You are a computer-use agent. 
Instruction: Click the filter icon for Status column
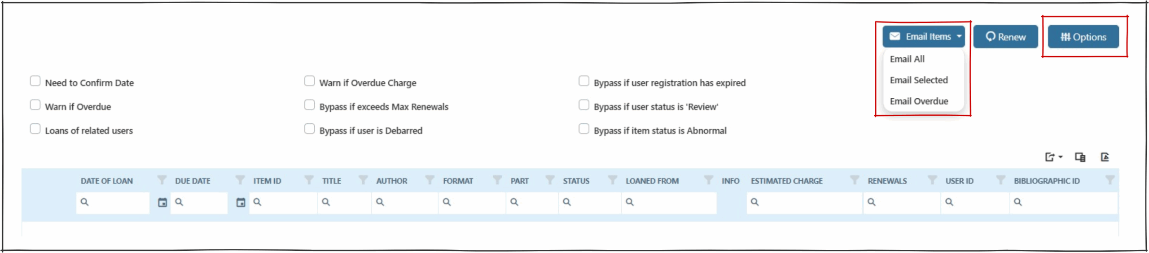point(612,180)
